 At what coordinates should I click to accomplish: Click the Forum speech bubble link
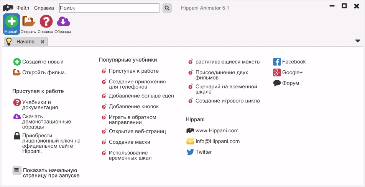[277, 83]
